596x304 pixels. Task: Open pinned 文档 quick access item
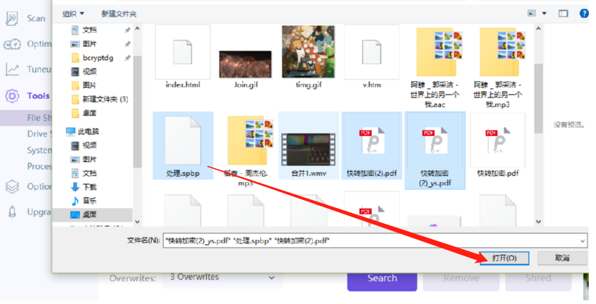tap(84, 30)
